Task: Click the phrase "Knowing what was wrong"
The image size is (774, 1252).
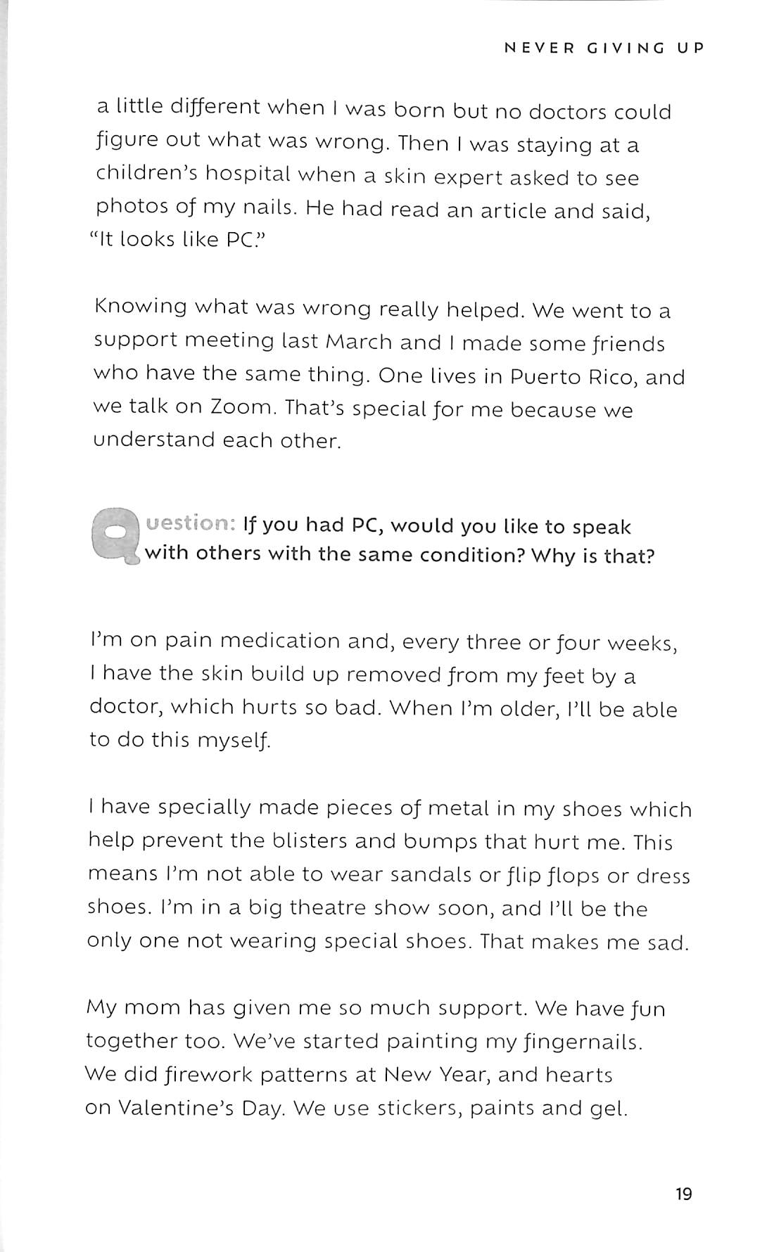Action: point(232,308)
